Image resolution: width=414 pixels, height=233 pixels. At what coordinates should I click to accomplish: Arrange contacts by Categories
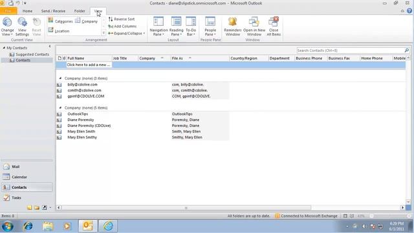(x=60, y=21)
